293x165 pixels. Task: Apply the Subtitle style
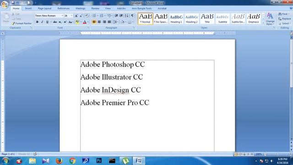coord(222,18)
